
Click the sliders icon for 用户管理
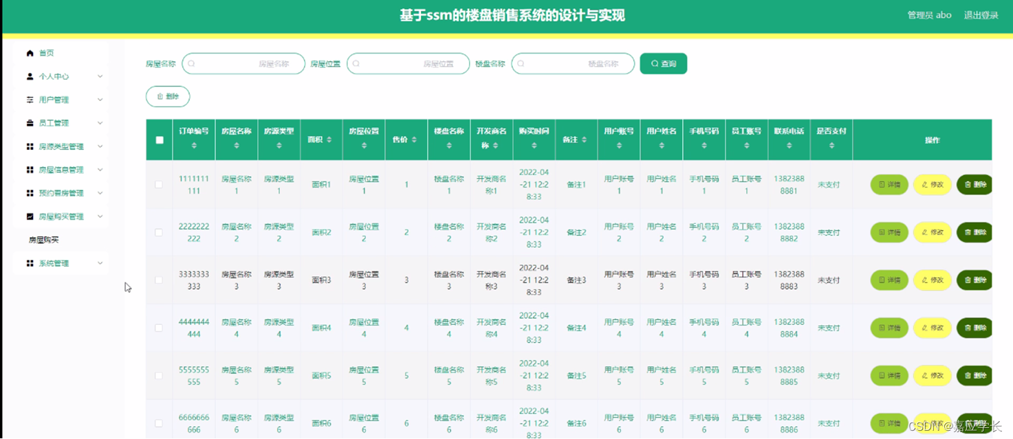(30, 100)
